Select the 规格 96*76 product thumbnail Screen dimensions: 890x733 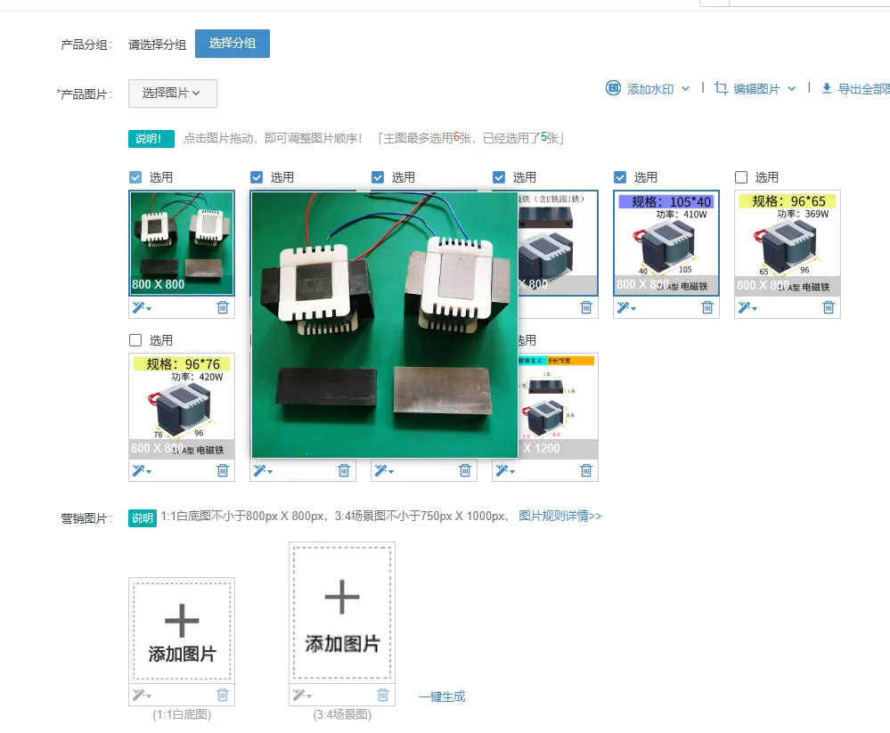point(182,405)
